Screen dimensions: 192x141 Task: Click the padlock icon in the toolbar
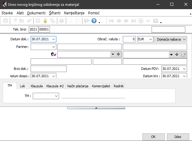click(45, 21)
